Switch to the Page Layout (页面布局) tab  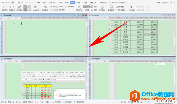[52, 3]
